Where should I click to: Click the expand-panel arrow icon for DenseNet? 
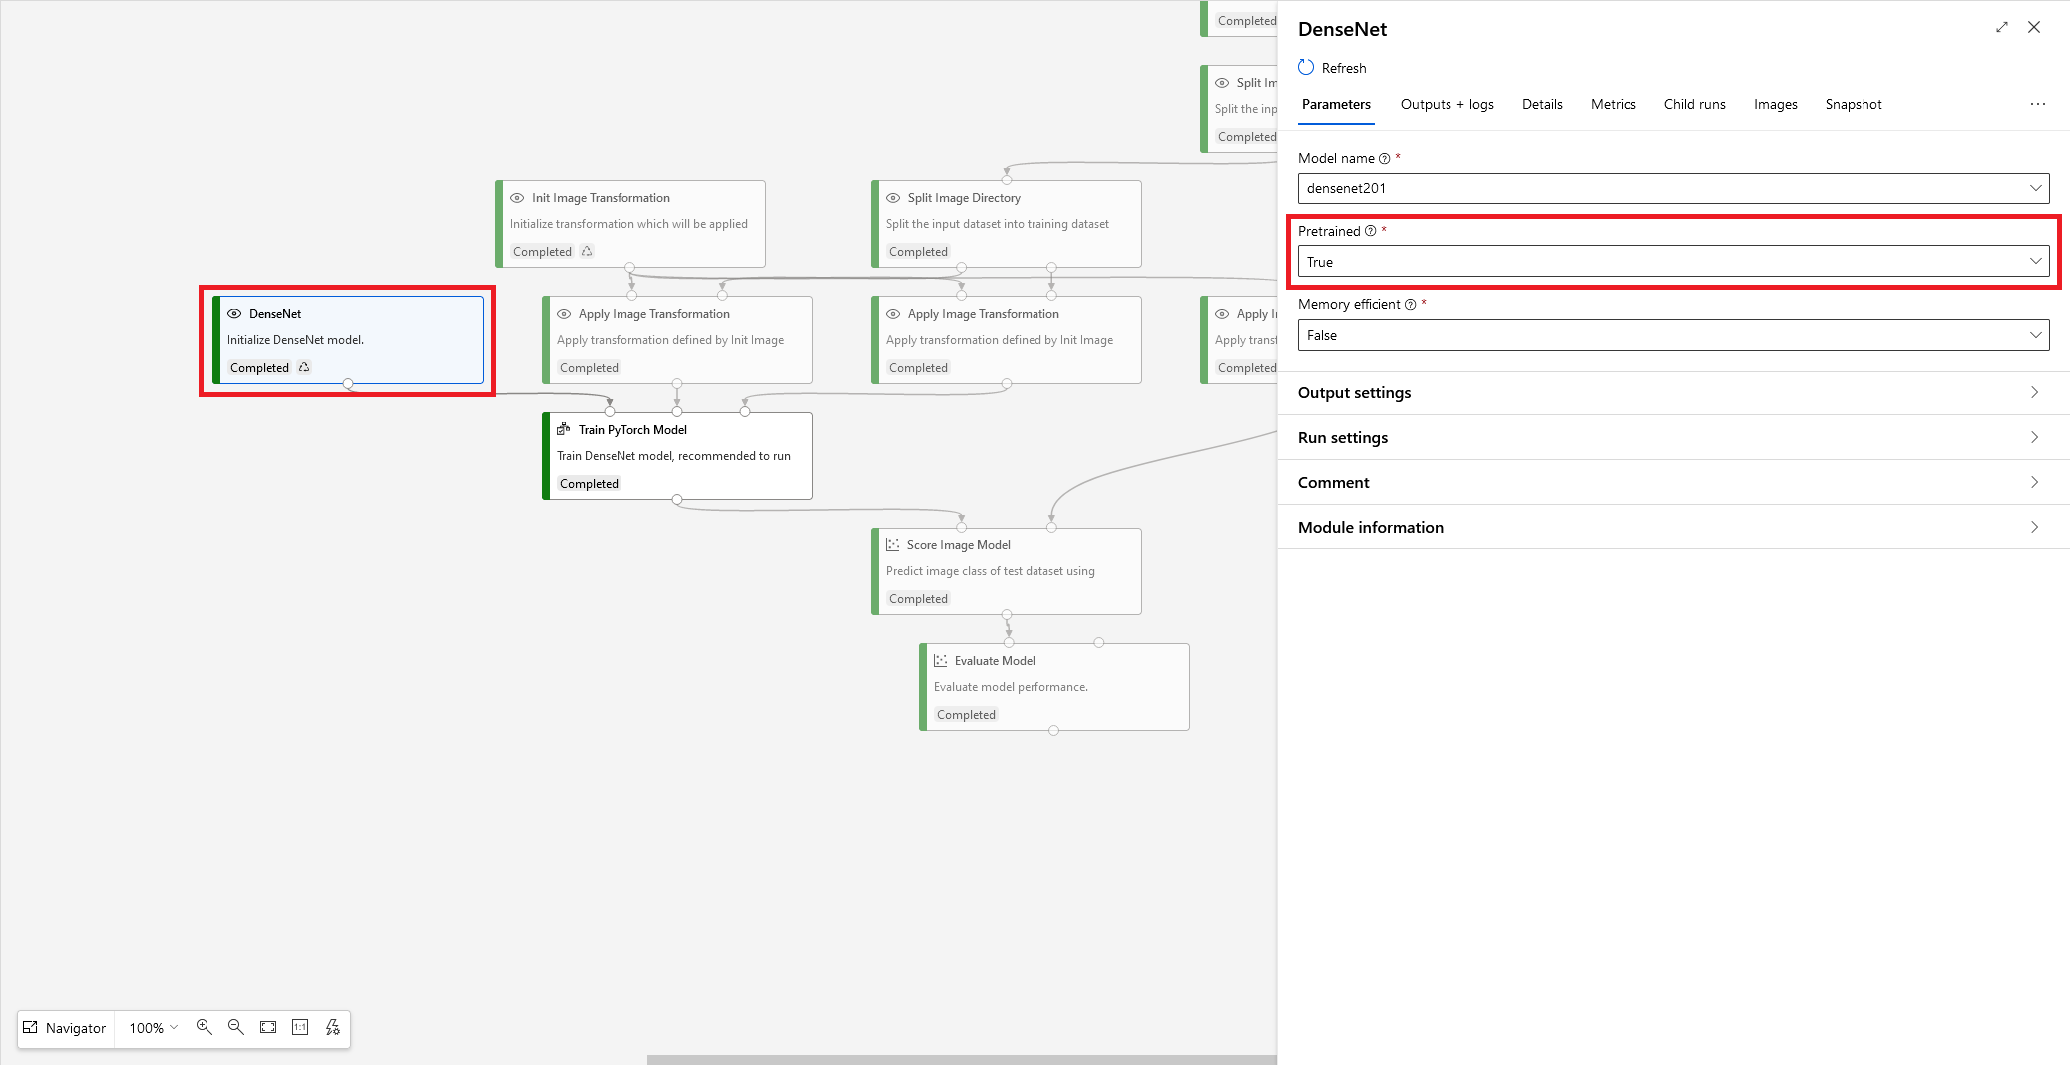2002,27
